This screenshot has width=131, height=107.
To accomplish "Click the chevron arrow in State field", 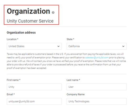I will 123,46.
